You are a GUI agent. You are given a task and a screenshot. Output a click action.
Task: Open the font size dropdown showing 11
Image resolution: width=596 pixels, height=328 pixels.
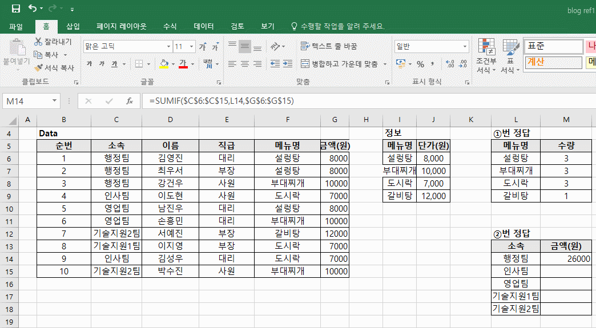(x=192, y=47)
